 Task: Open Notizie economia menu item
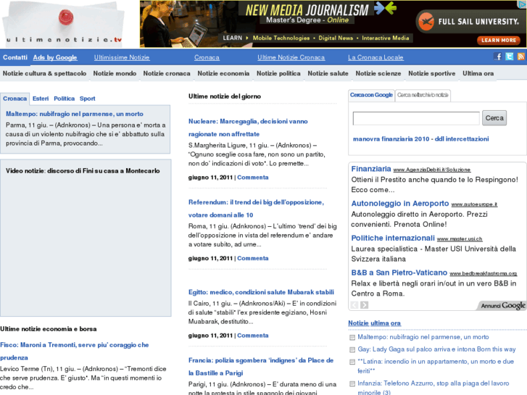pos(223,73)
